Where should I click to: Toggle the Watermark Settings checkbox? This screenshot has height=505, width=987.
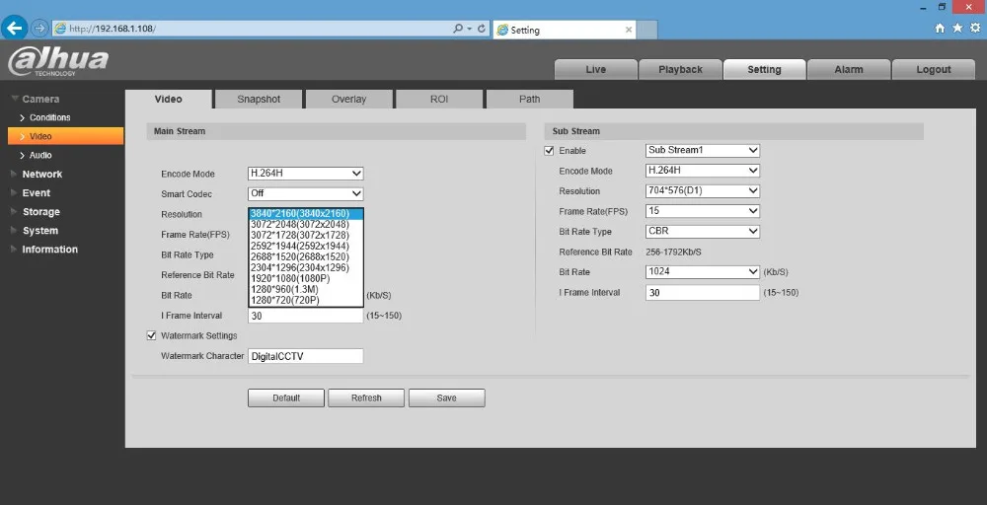tap(151, 335)
